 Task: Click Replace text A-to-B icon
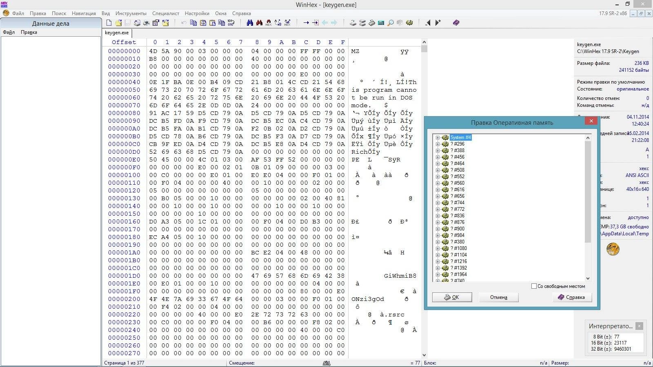pos(278,23)
